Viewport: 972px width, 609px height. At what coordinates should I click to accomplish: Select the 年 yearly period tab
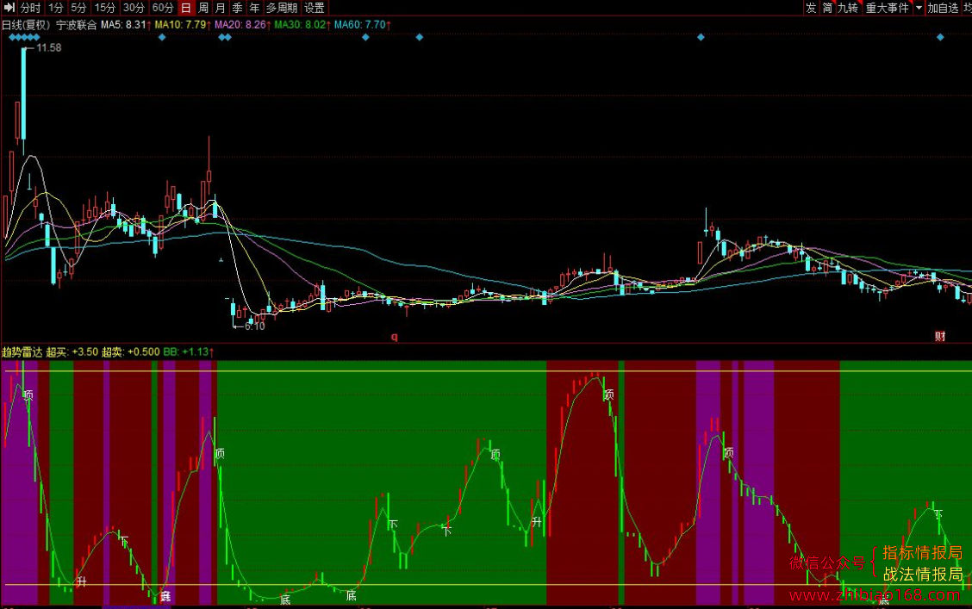coord(254,8)
